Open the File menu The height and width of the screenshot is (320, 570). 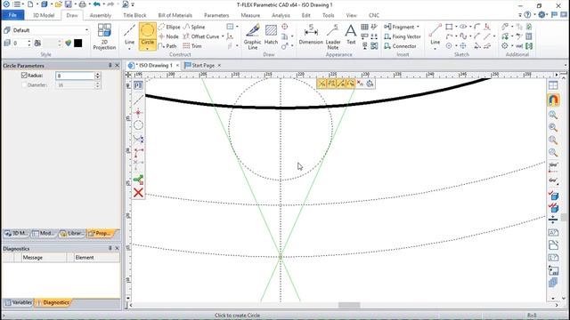point(12,15)
